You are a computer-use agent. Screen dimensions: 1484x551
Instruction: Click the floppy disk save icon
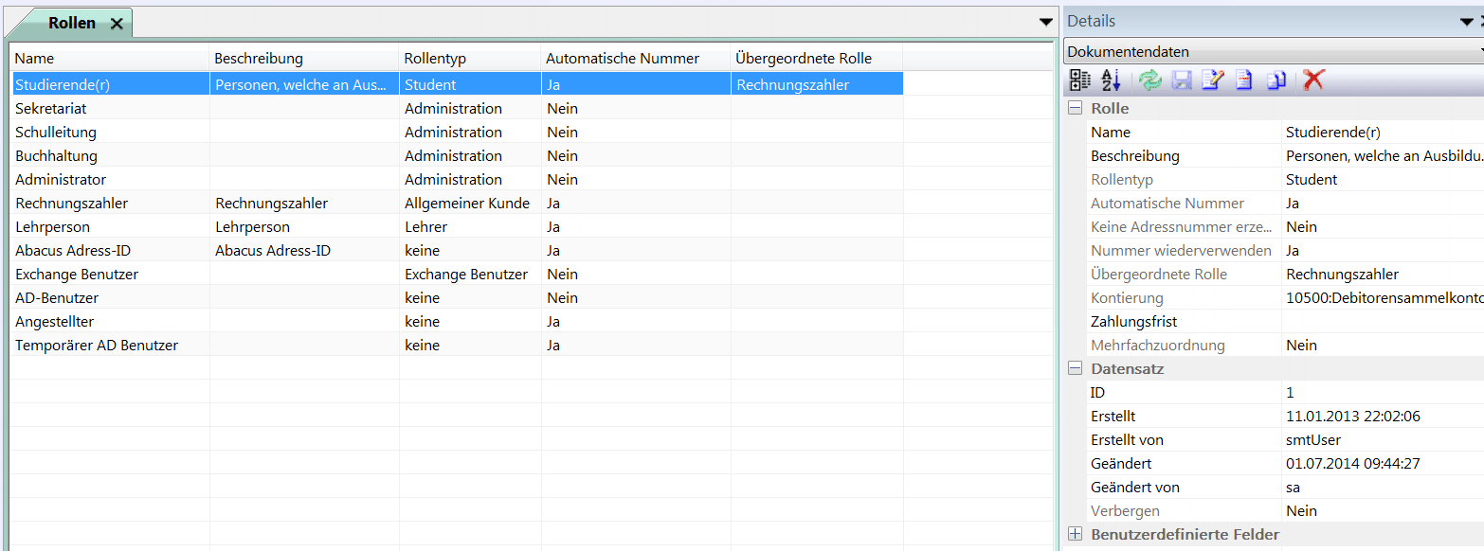[1182, 80]
